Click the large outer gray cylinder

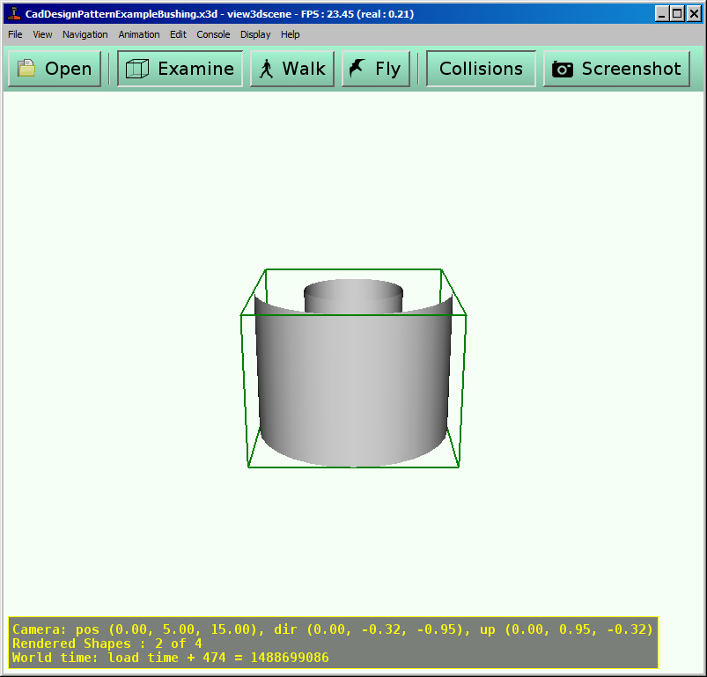352,387
